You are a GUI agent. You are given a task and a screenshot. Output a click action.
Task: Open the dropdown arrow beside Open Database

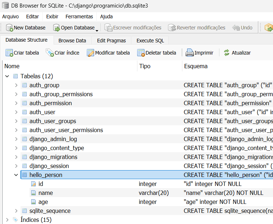[97, 31]
